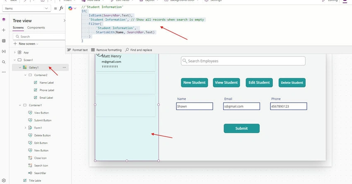Click the m@gmail.com text in gallery
This screenshot has height=184, width=352.
pyautogui.click(x=111, y=62)
